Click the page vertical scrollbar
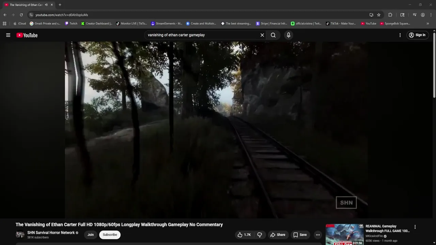 coord(434,65)
